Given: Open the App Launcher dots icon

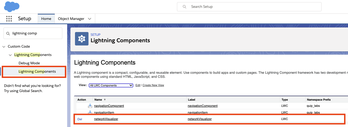Looking at the screenshot, I should [x=9, y=19].
